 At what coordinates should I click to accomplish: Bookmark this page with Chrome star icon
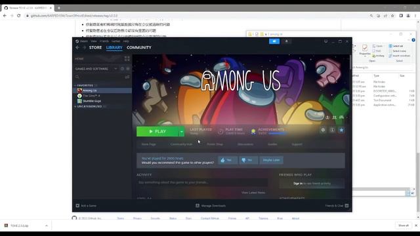tap(392, 16)
